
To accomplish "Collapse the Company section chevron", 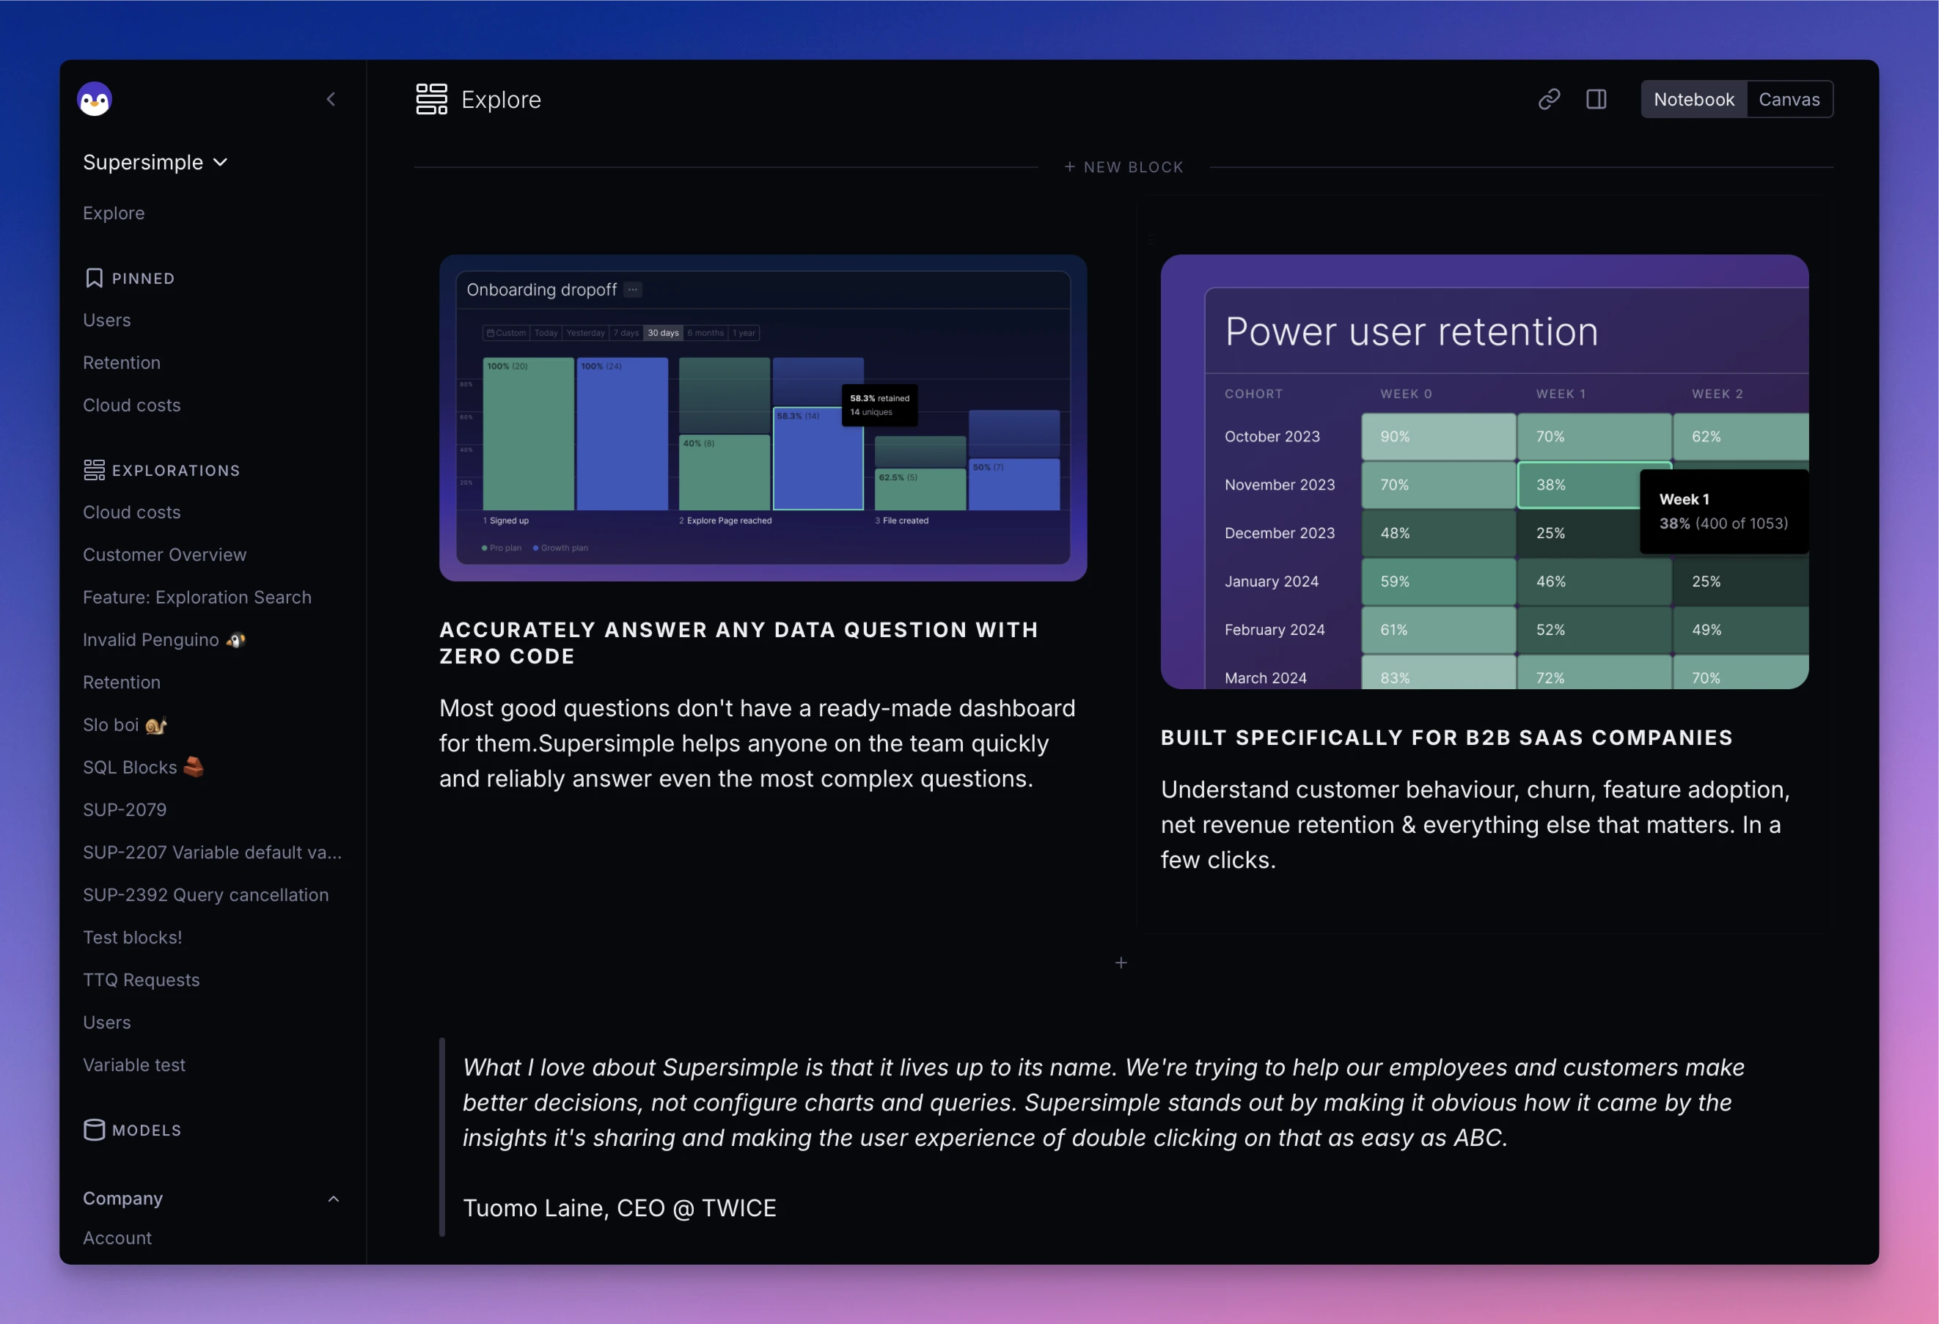I will pyautogui.click(x=333, y=1199).
